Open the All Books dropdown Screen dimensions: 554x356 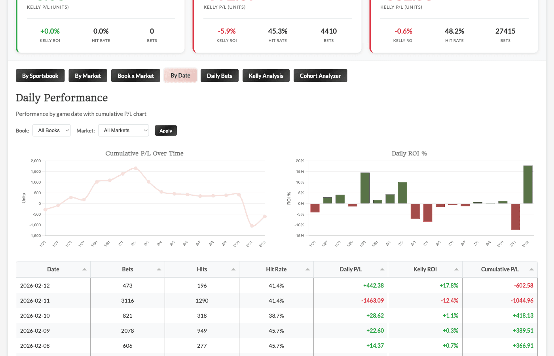(51, 130)
